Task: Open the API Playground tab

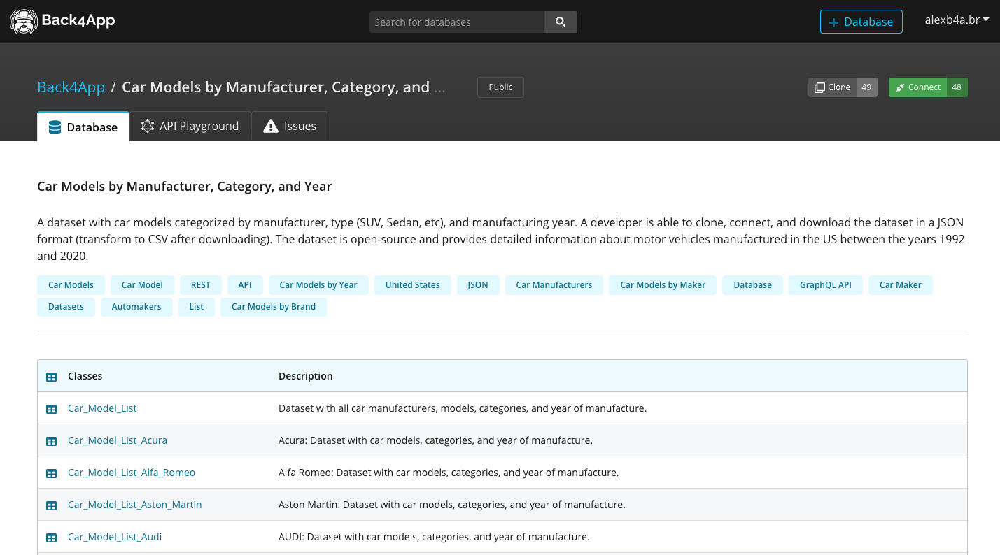Action: tap(190, 126)
